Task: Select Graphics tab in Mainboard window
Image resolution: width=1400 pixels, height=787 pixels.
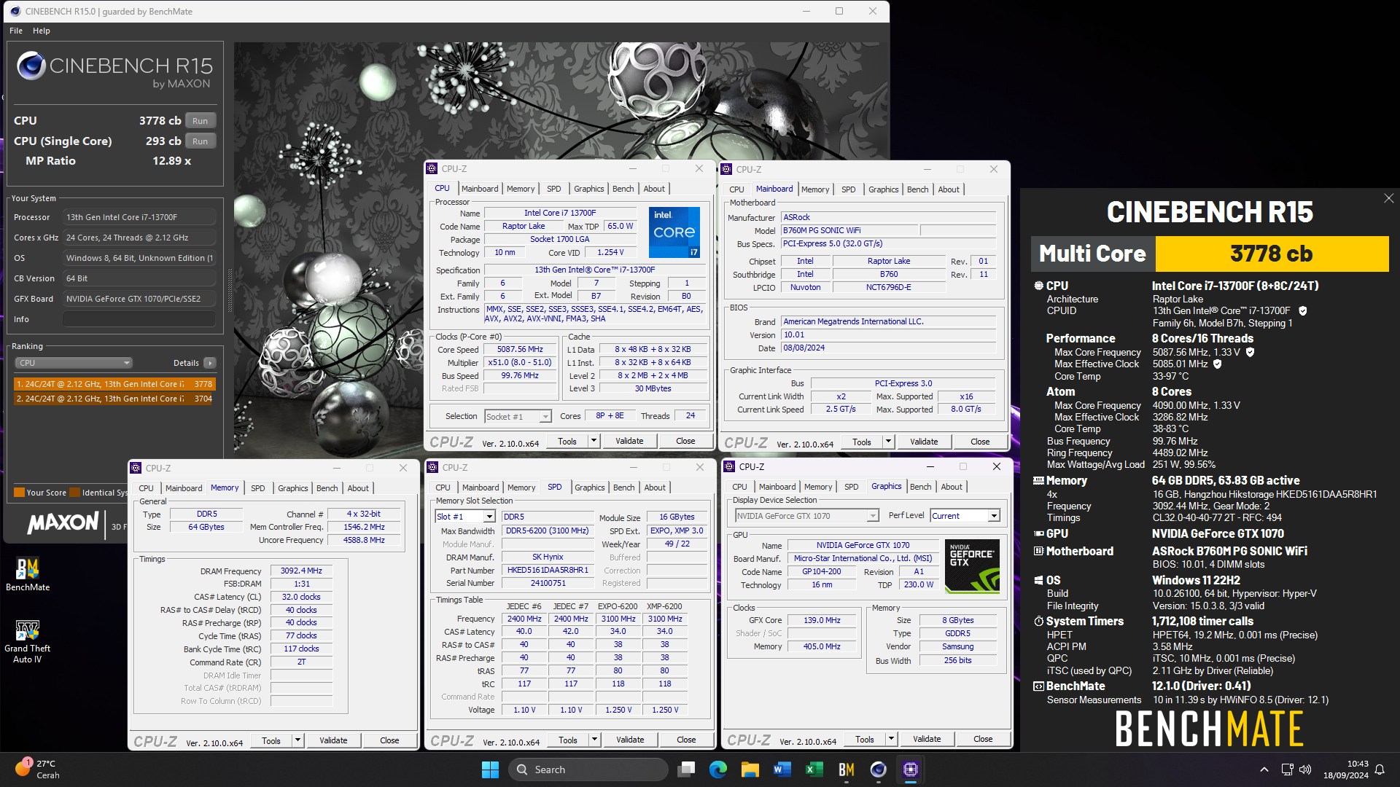Action: click(x=883, y=189)
